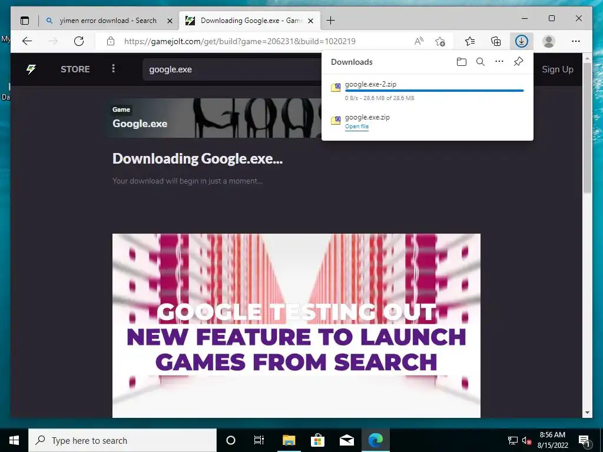The height and width of the screenshot is (452, 603).
Task: Open Task View on the taskbar
Action: (259, 440)
